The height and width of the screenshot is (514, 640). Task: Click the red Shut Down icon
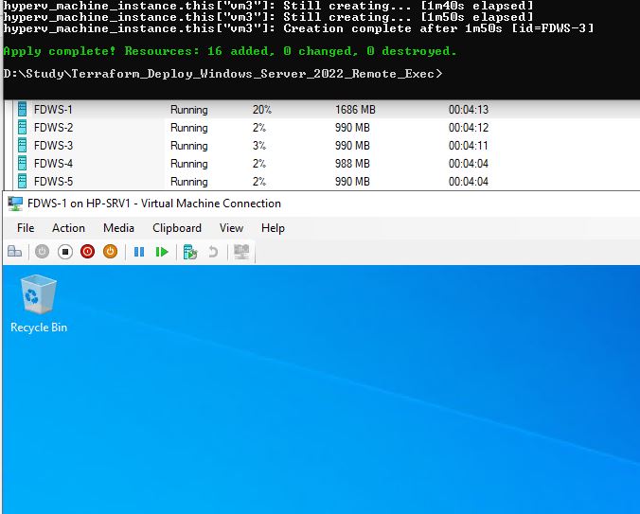pos(87,252)
